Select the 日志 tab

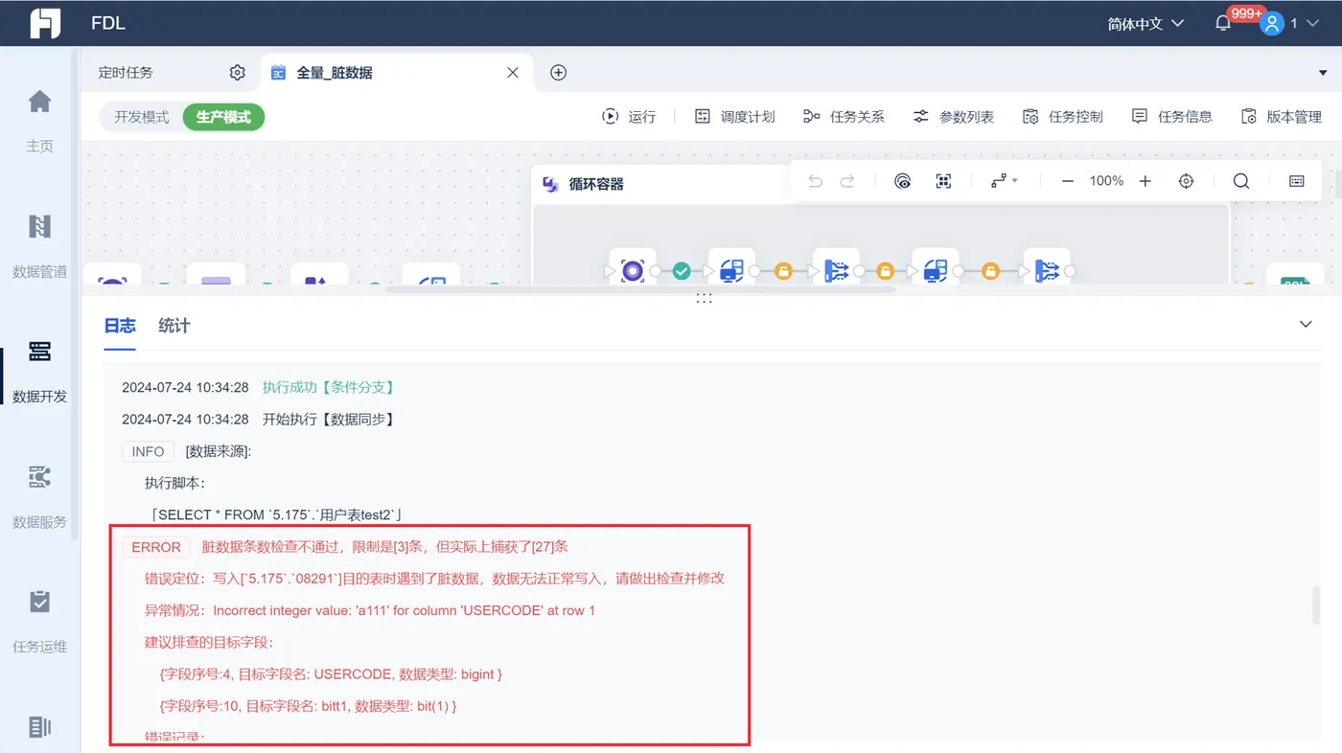120,326
